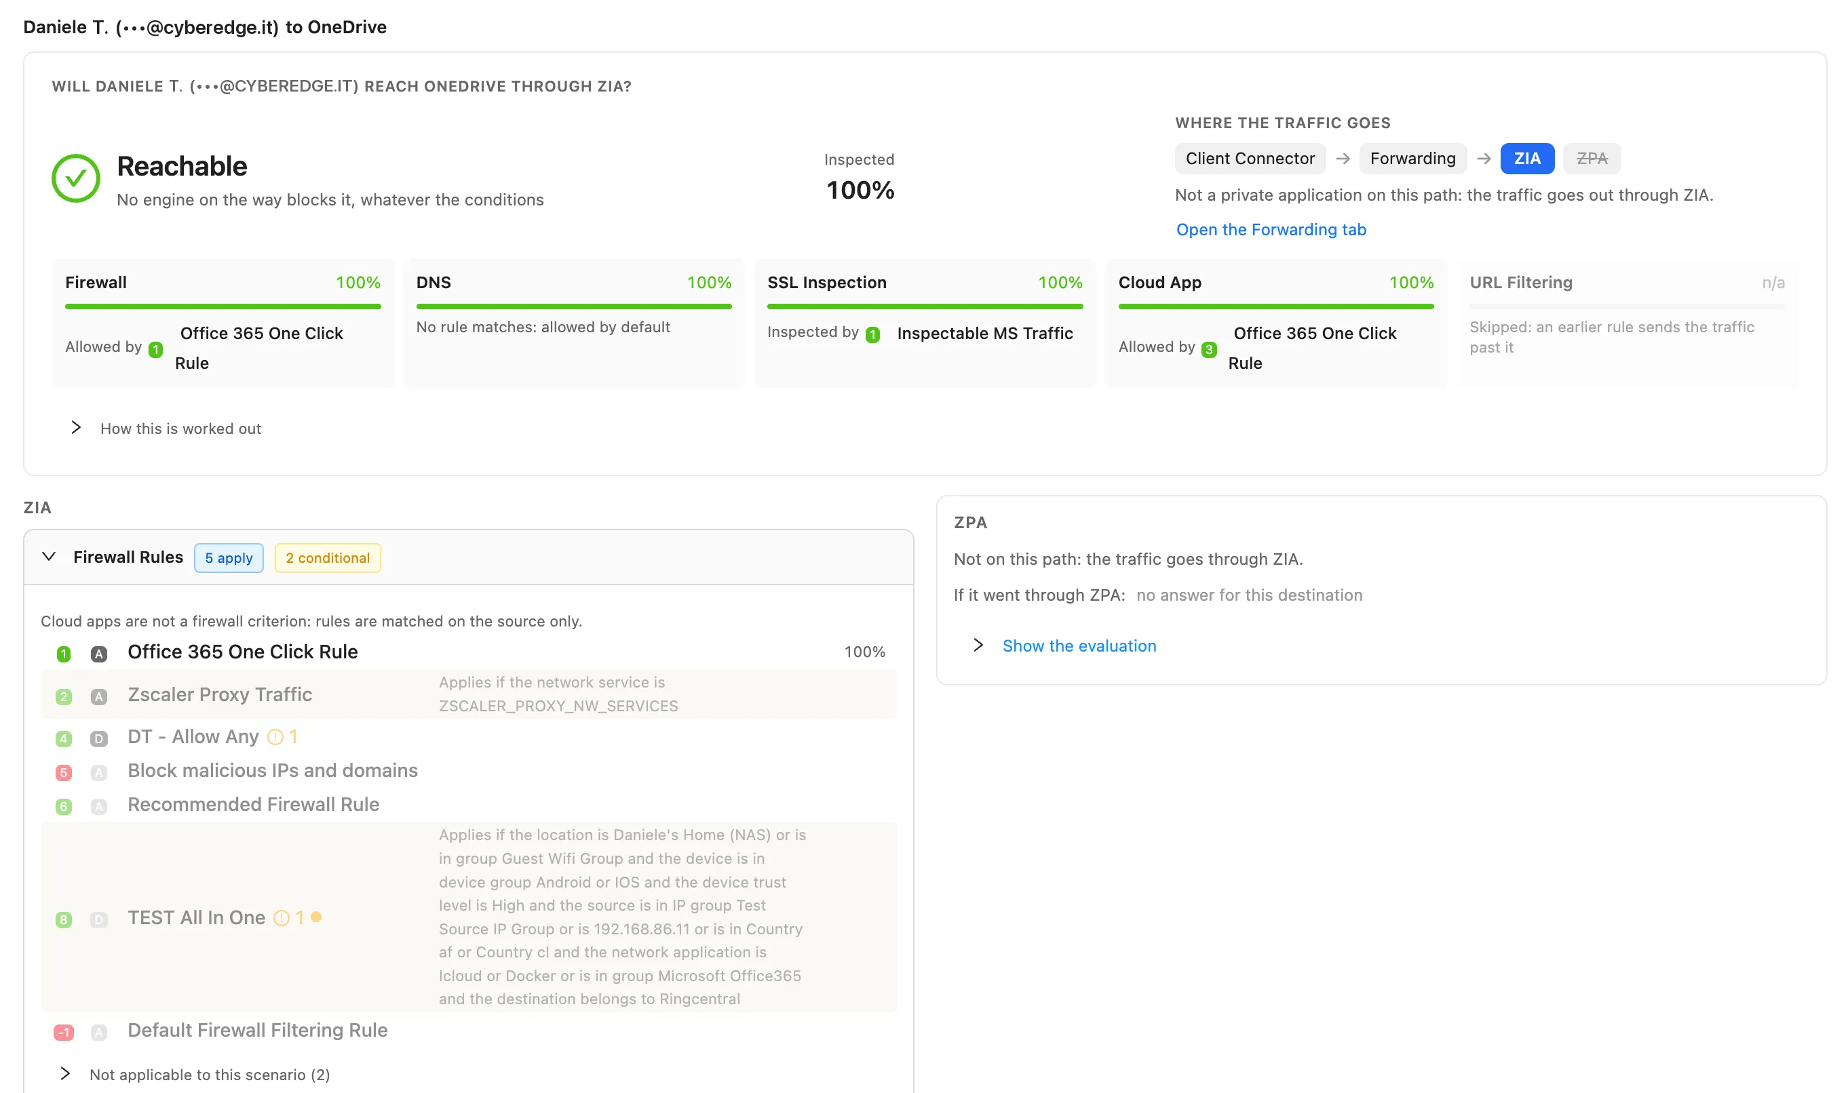Select the blue ZIA path chip

click(x=1528, y=159)
